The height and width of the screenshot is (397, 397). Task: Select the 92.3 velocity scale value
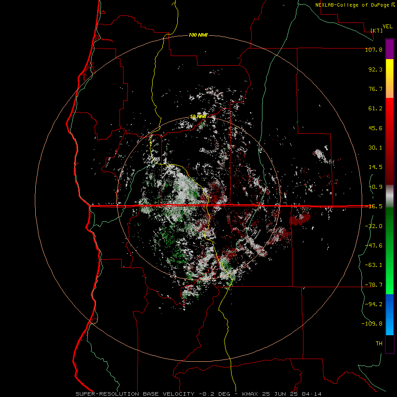[375, 69]
